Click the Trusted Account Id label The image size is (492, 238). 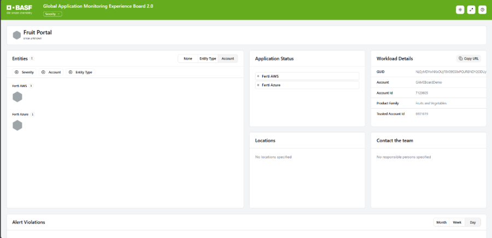(x=391, y=114)
